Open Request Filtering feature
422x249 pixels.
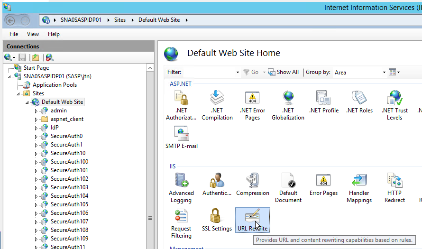point(181,223)
